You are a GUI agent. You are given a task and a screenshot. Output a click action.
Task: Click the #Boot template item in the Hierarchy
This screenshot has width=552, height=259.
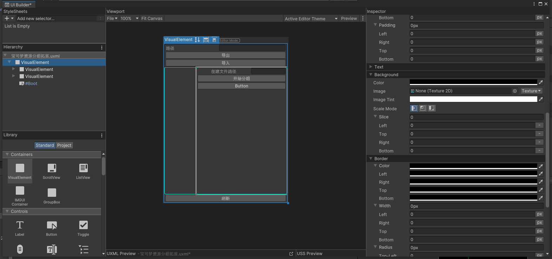point(31,84)
